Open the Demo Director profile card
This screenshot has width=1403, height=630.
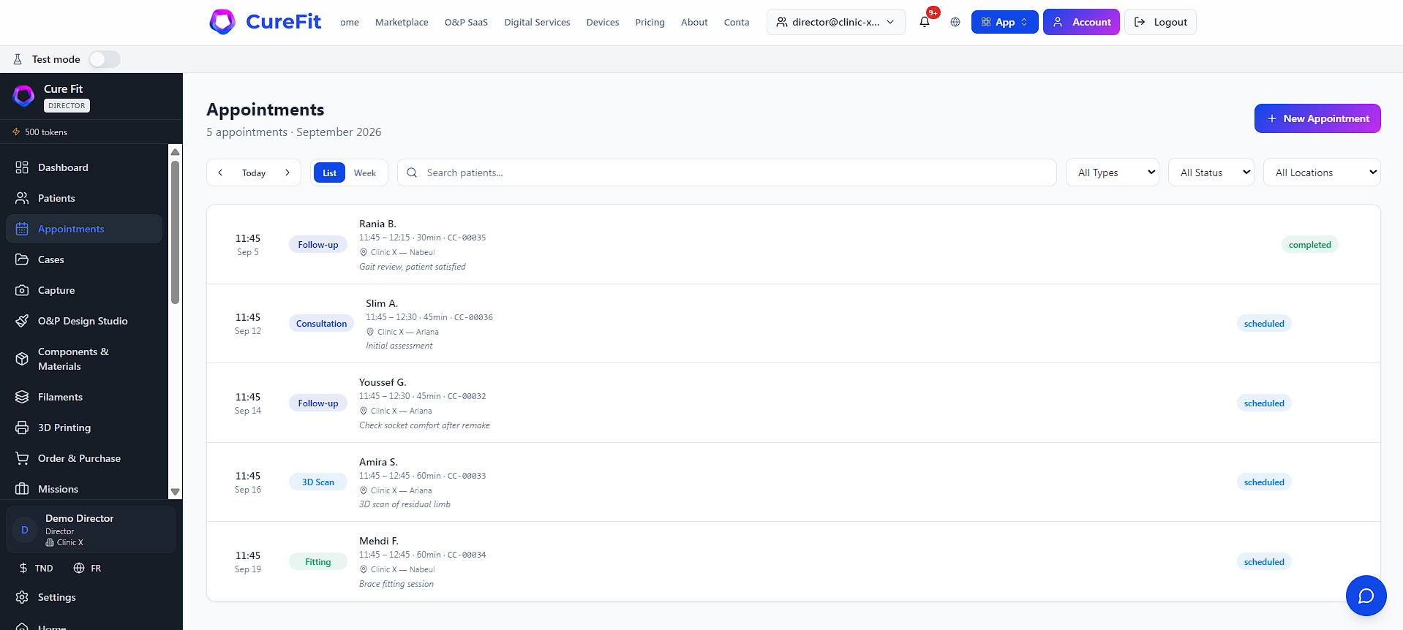click(x=91, y=529)
